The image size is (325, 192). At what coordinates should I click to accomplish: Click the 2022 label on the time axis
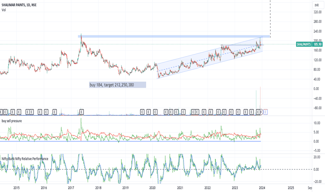(207, 188)
